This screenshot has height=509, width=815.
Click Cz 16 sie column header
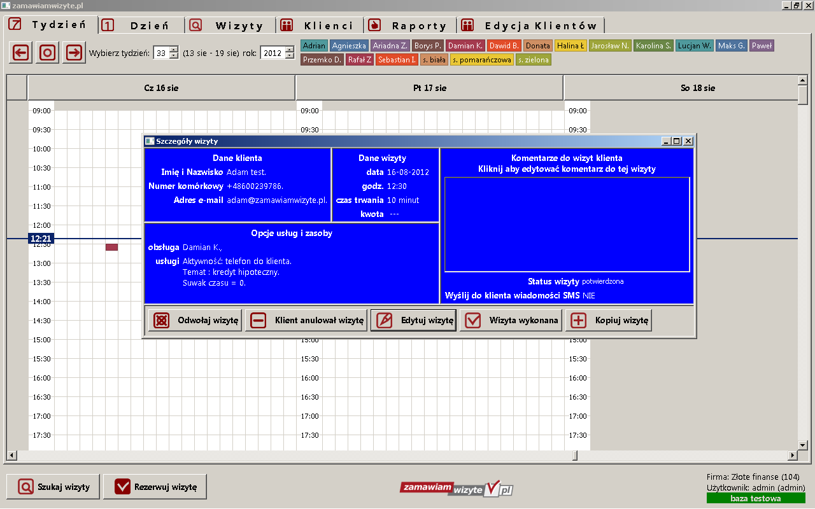(x=161, y=88)
